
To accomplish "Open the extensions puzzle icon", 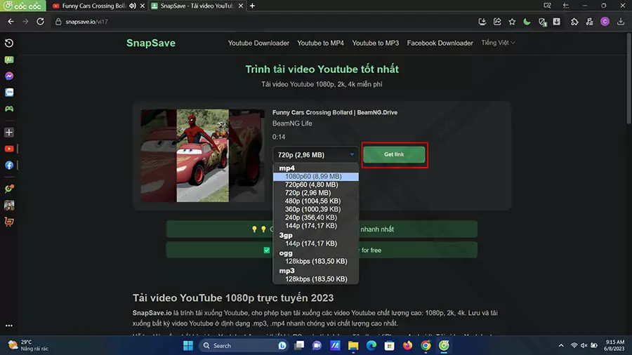I will pos(574,22).
